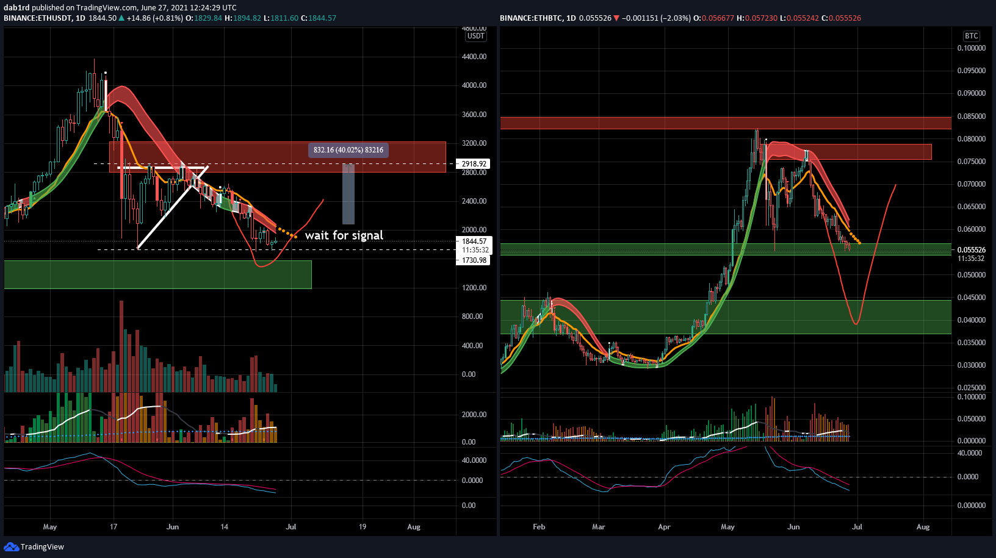Click the 0.030000 price axis label

tap(971, 365)
